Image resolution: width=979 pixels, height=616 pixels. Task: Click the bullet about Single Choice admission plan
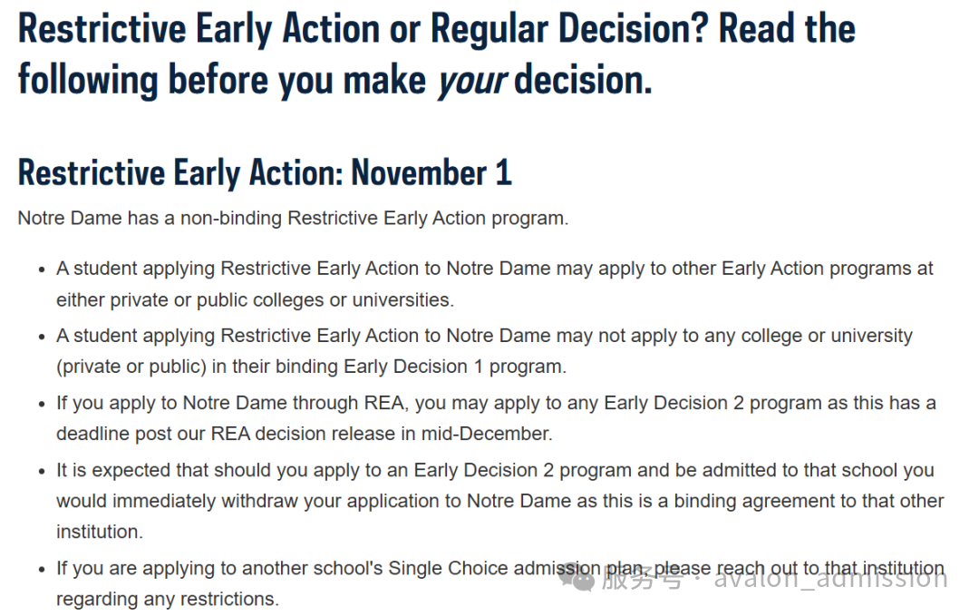tap(363, 569)
